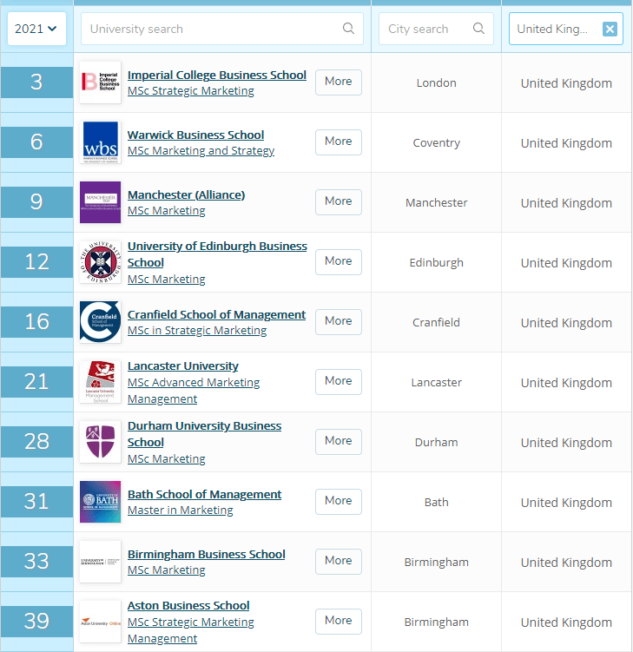Image resolution: width=633 pixels, height=652 pixels.
Task: Open Bath School of Management link
Action: click(x=204, y=494)
